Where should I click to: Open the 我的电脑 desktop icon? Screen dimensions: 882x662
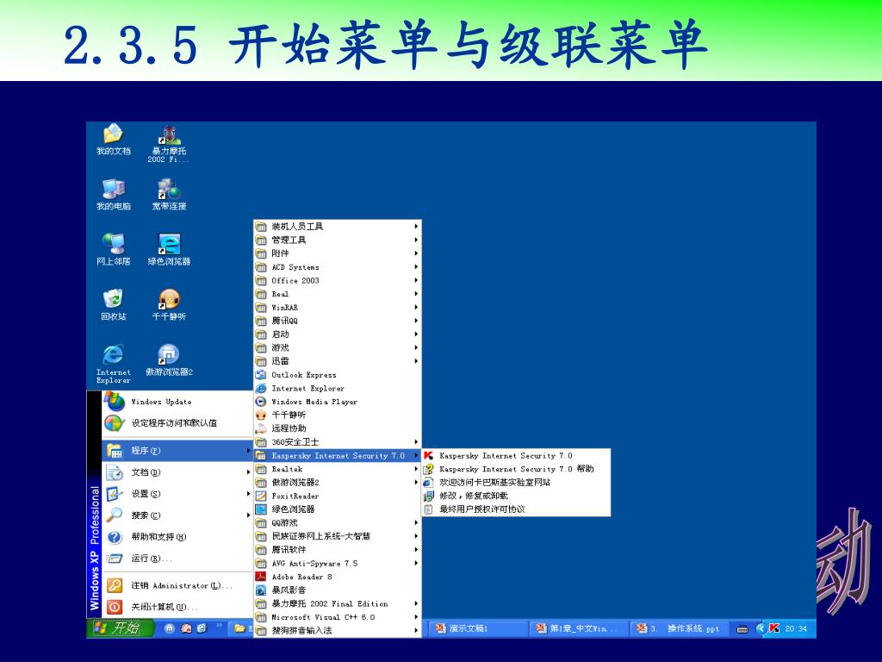113,195
